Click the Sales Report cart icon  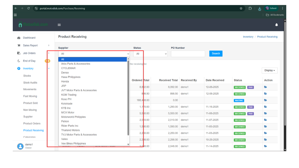point(19,45)
